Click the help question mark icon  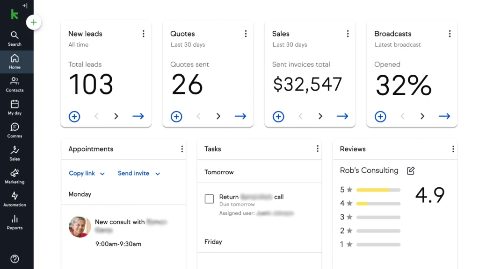pos(15,259)
